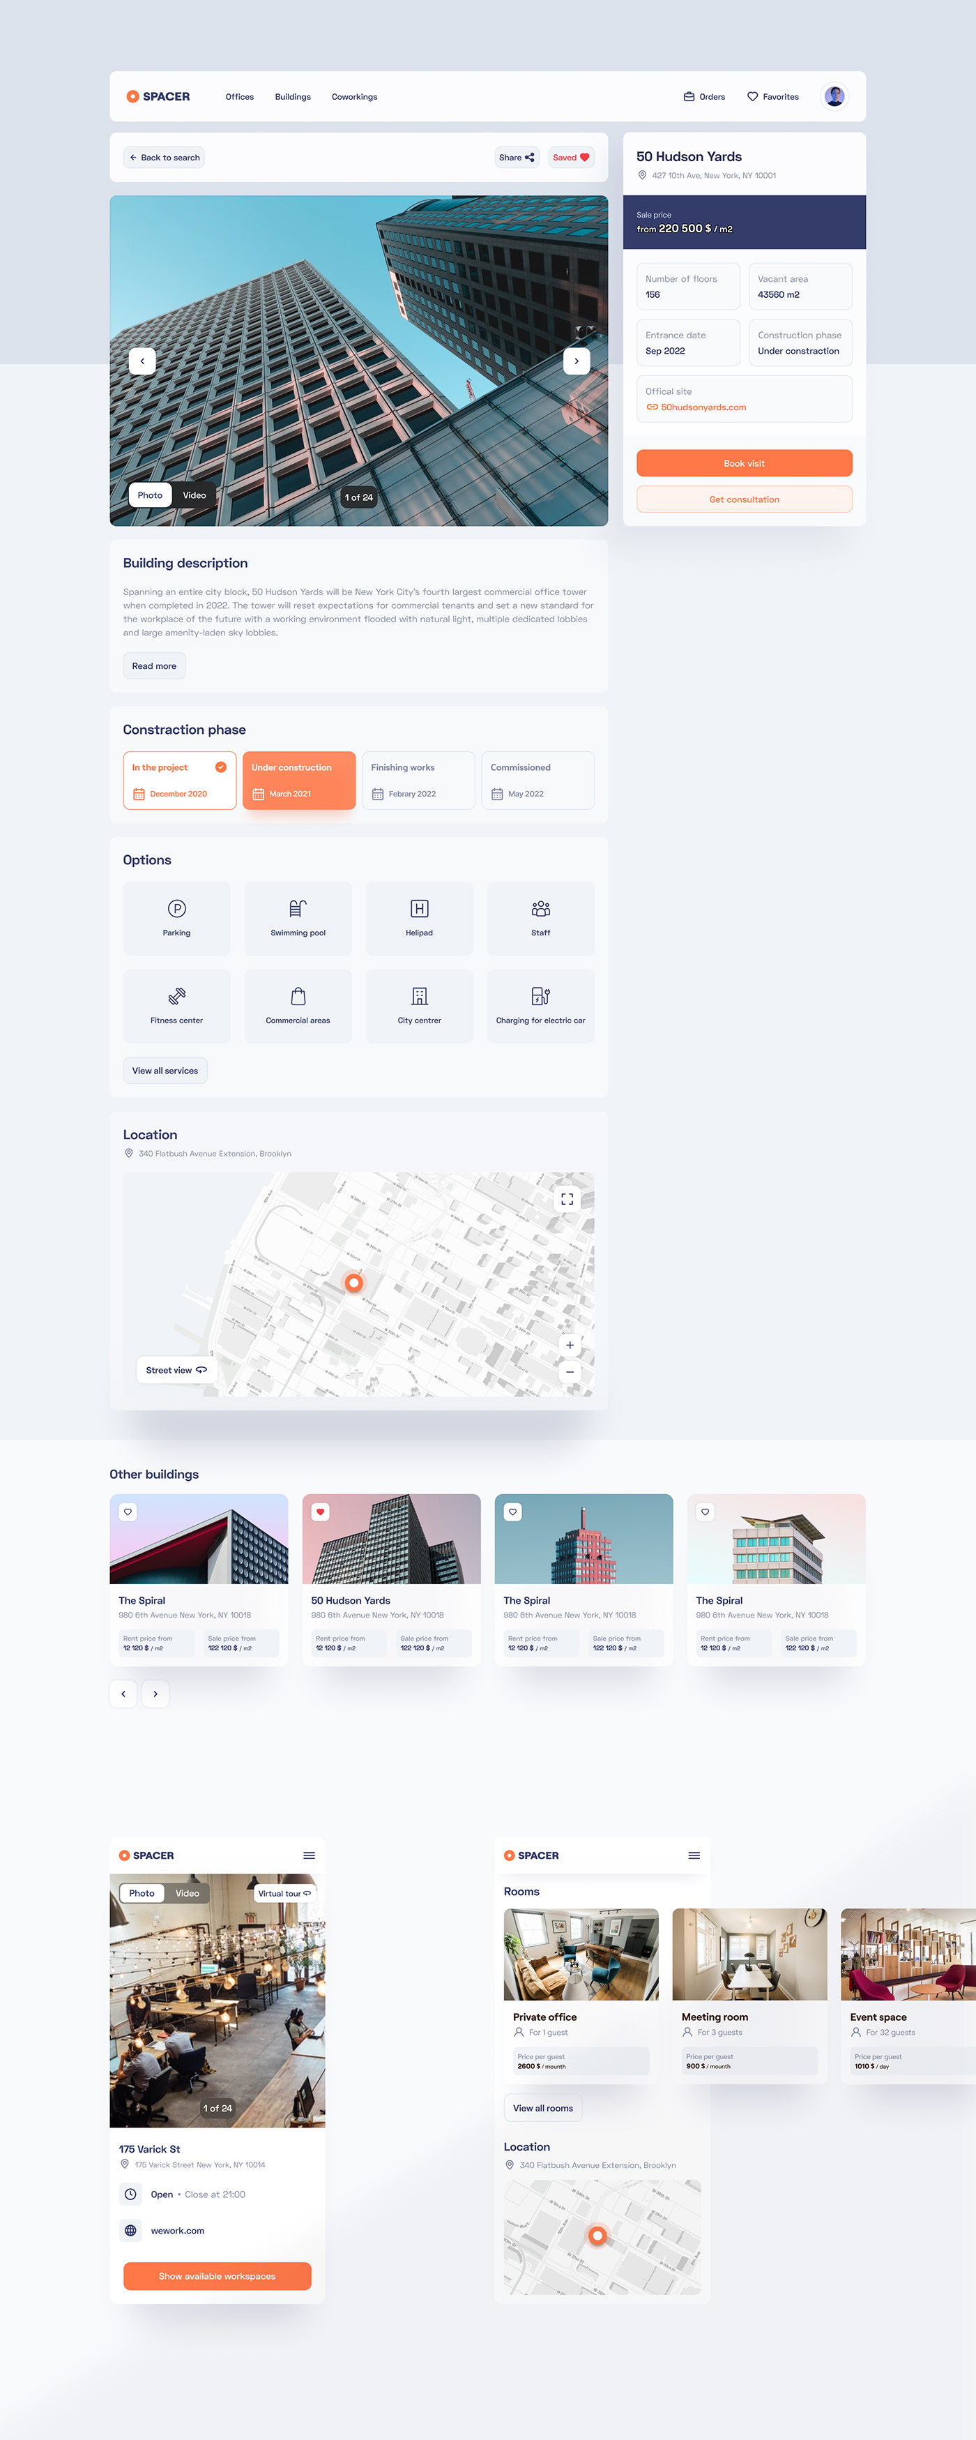Image resolution: width=976 pixels, height=2440 pixels.
Task: Open Street view on the map
Action: point(176,1370)
